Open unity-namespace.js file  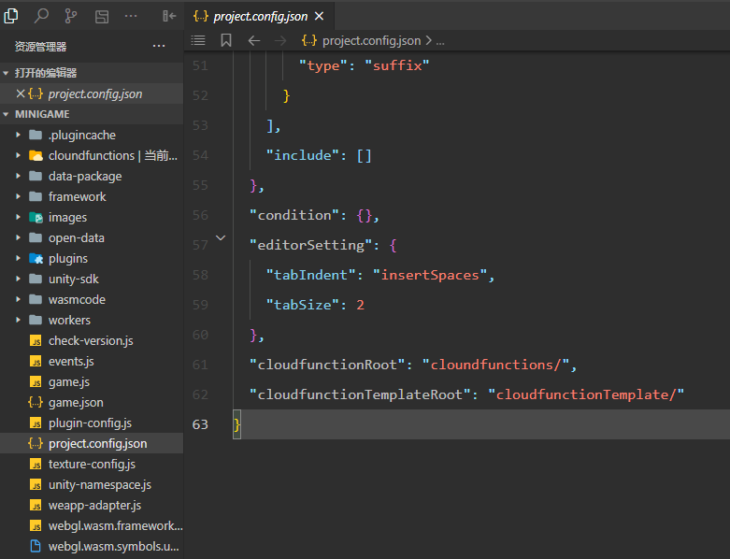[92, 484]
